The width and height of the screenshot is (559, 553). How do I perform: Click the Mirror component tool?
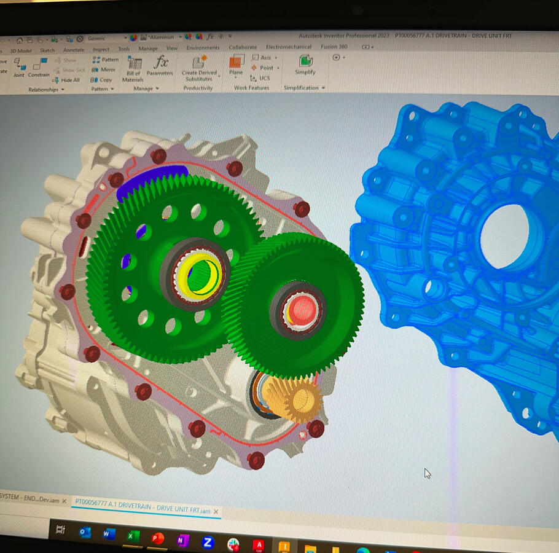tap(104, 69)
